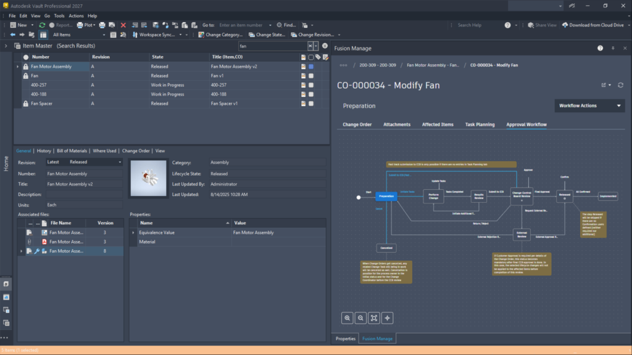This screenshot has width=632, height=355.
Task: Click Download from Cloud Drive
Action: [592, 25]
